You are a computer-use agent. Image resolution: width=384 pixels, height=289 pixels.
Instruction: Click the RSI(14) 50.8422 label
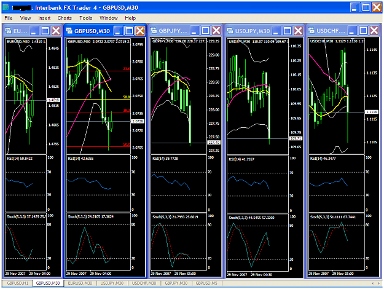(20, 159)
